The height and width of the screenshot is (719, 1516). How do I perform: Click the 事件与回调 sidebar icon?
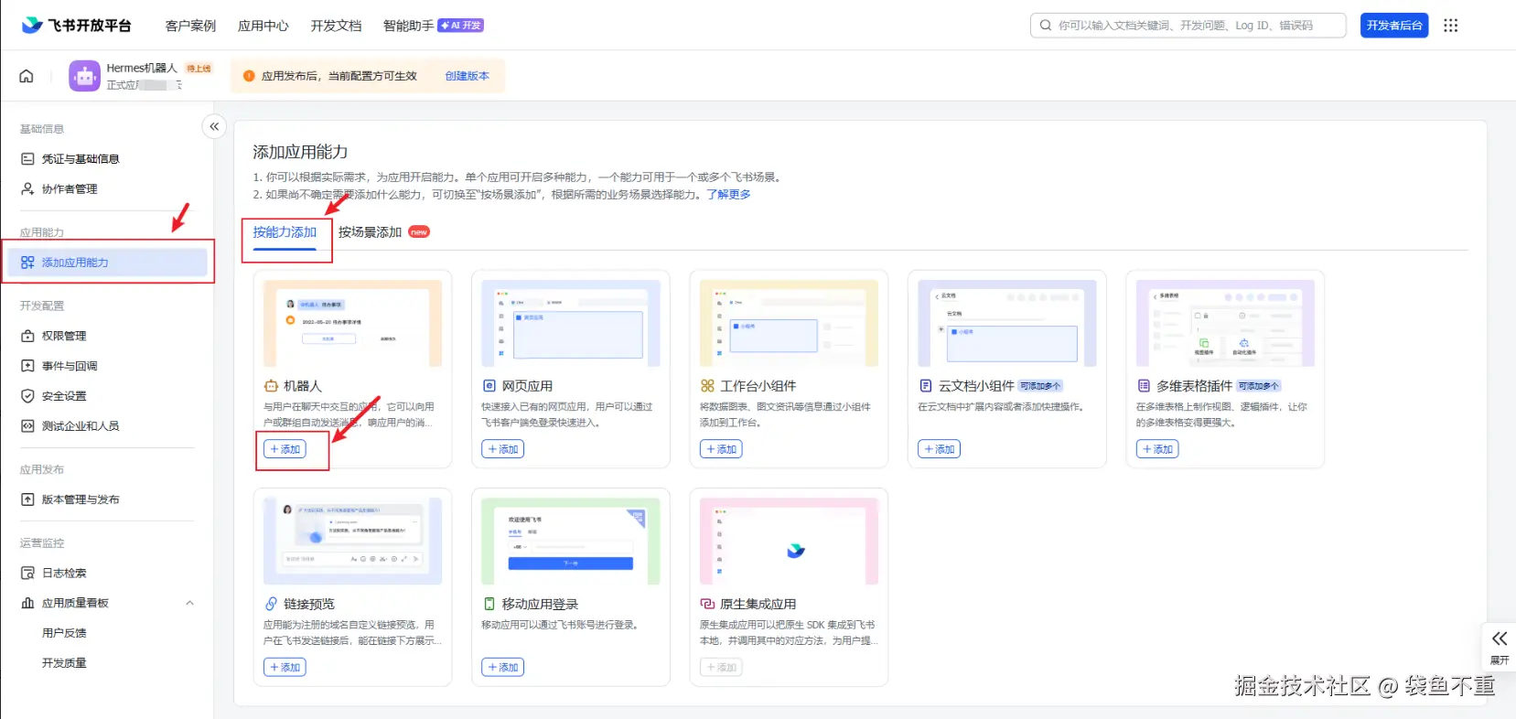(x=28, y=366)
